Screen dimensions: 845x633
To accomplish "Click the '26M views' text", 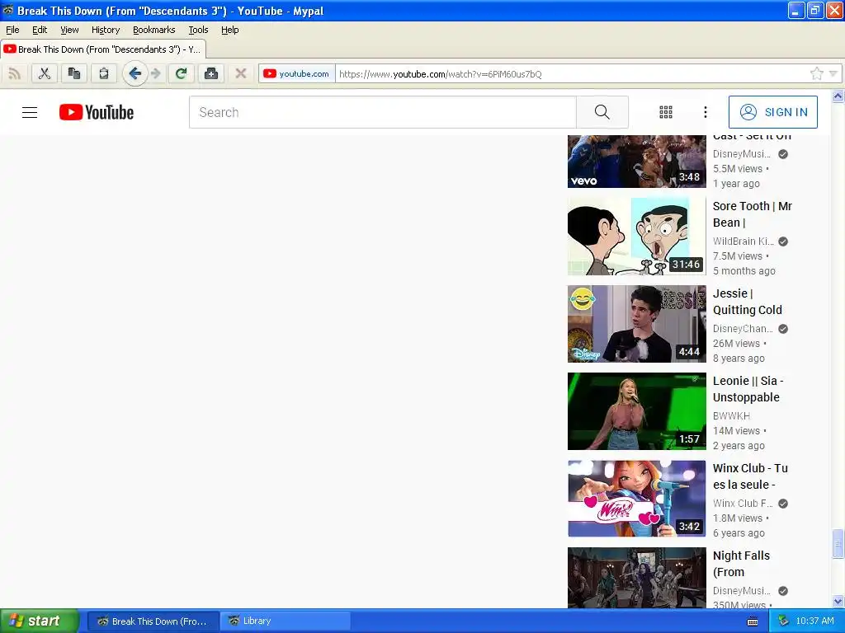I will (736, 344).
